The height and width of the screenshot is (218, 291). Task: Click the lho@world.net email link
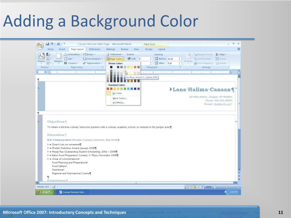point(222,104)
